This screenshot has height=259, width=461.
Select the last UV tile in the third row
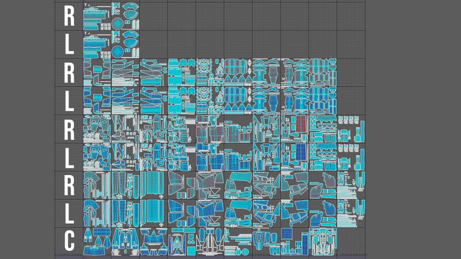pyautogui.click(x=323, y=72)
